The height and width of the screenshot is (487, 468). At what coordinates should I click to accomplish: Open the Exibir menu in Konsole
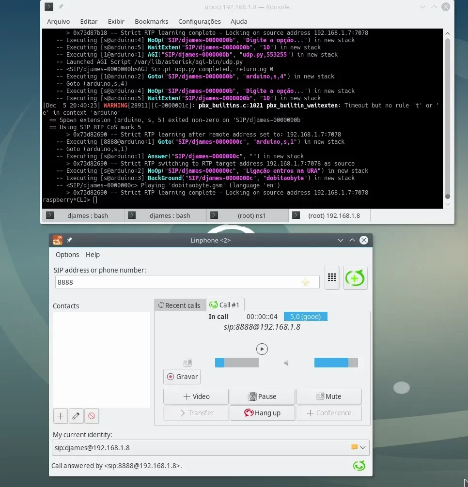tap(116, 21)
